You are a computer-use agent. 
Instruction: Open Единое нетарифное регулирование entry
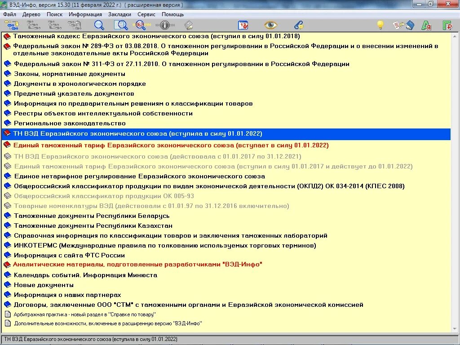(x=140, y=176)
